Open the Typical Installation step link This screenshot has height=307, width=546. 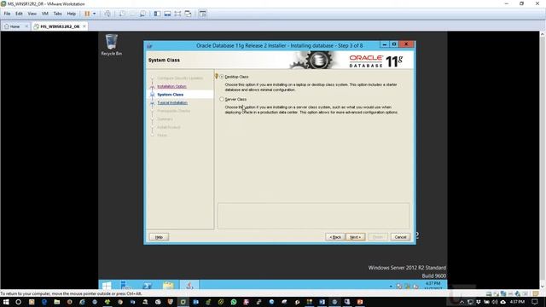pyautogui.click(x=172, y=102)
